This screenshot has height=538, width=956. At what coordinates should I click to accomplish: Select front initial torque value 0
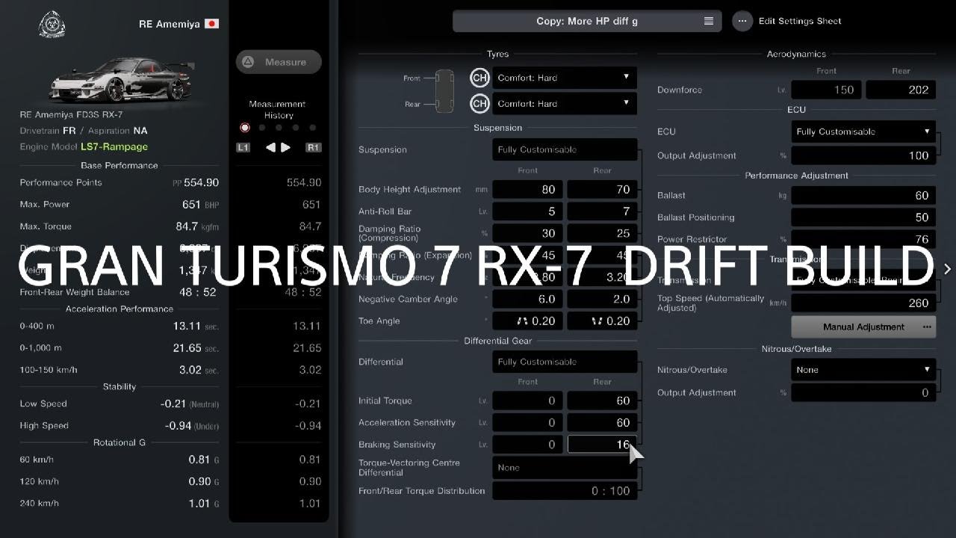tap(528, 401)
